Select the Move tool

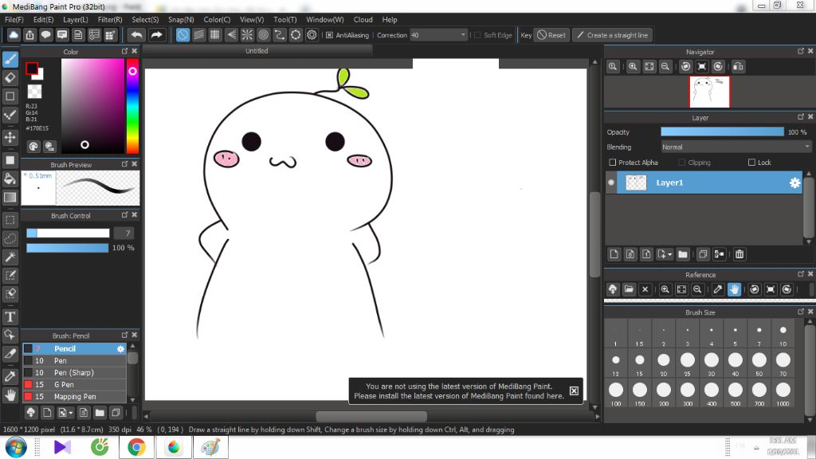pos(10,137)
